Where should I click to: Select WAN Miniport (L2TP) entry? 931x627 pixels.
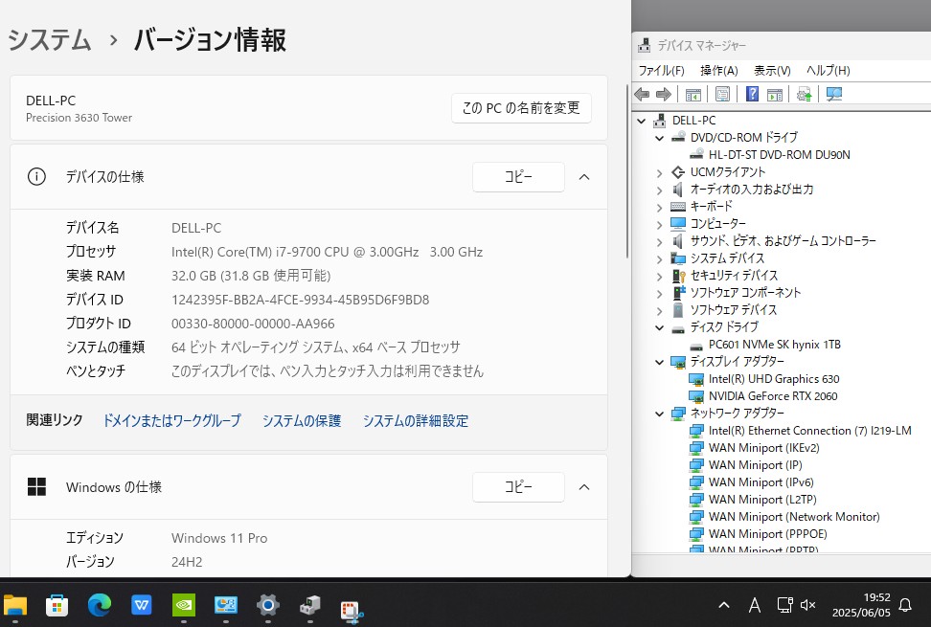click(x=762, y=500)
